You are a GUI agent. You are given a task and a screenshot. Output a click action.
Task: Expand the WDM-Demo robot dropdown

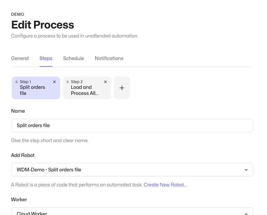[x=132, y=170]
